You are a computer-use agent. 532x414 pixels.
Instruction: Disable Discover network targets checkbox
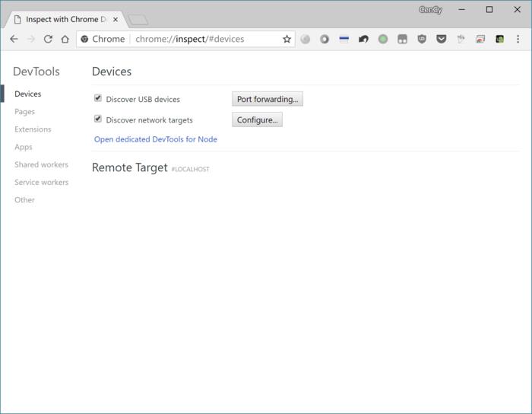coord(98,119)
